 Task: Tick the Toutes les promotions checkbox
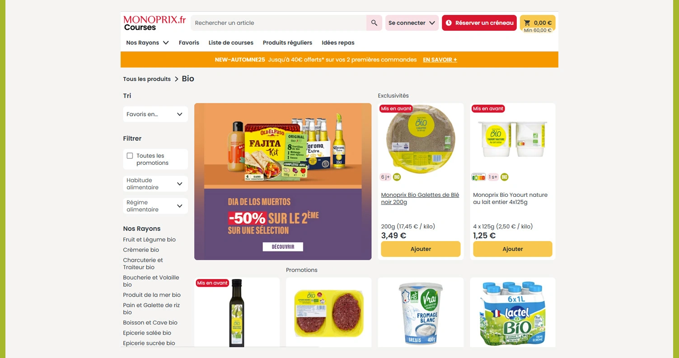click(x=130, y=156)
